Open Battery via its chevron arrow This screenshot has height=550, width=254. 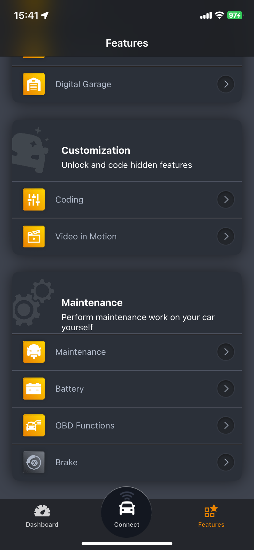(x=226, y=389)
